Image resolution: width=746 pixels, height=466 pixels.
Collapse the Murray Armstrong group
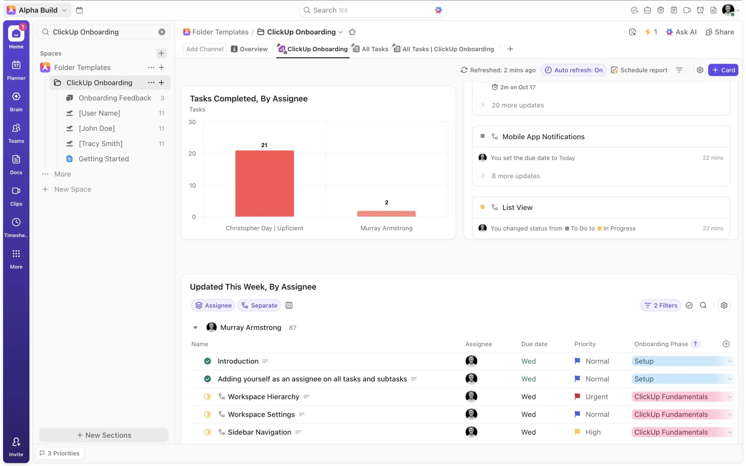pos(196,327)
